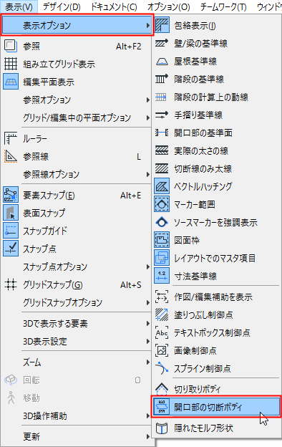Expand the 3D表示設定 submenu

(77, 341)
